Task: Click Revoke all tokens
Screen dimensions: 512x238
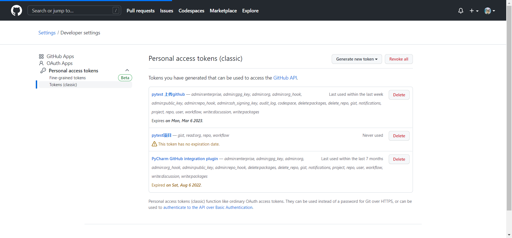Action: (399, 59)
